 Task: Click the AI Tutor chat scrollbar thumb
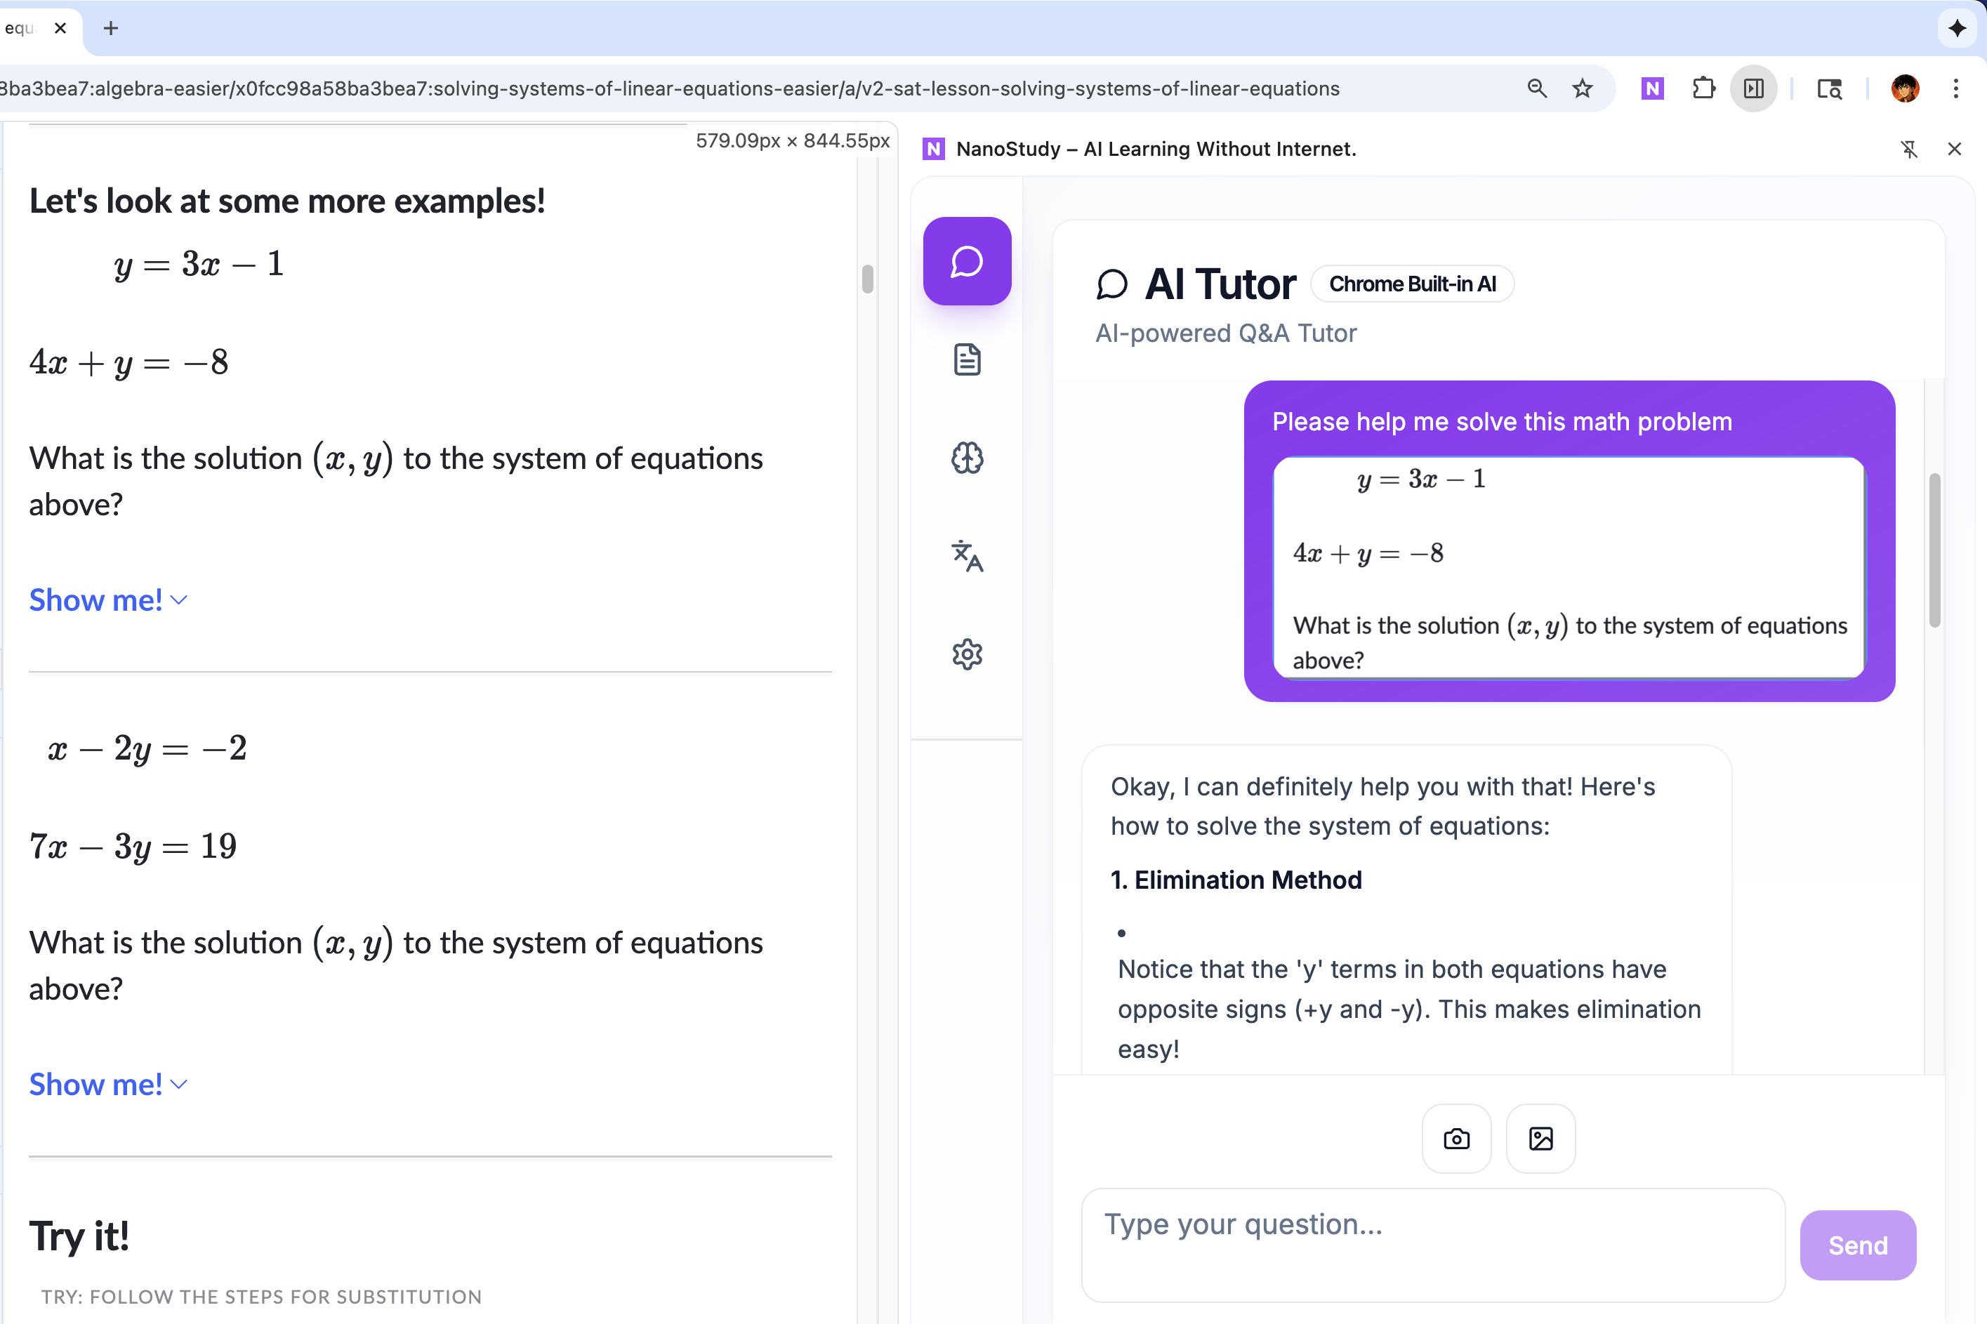pyautogui.click(x=1934, y=550)
